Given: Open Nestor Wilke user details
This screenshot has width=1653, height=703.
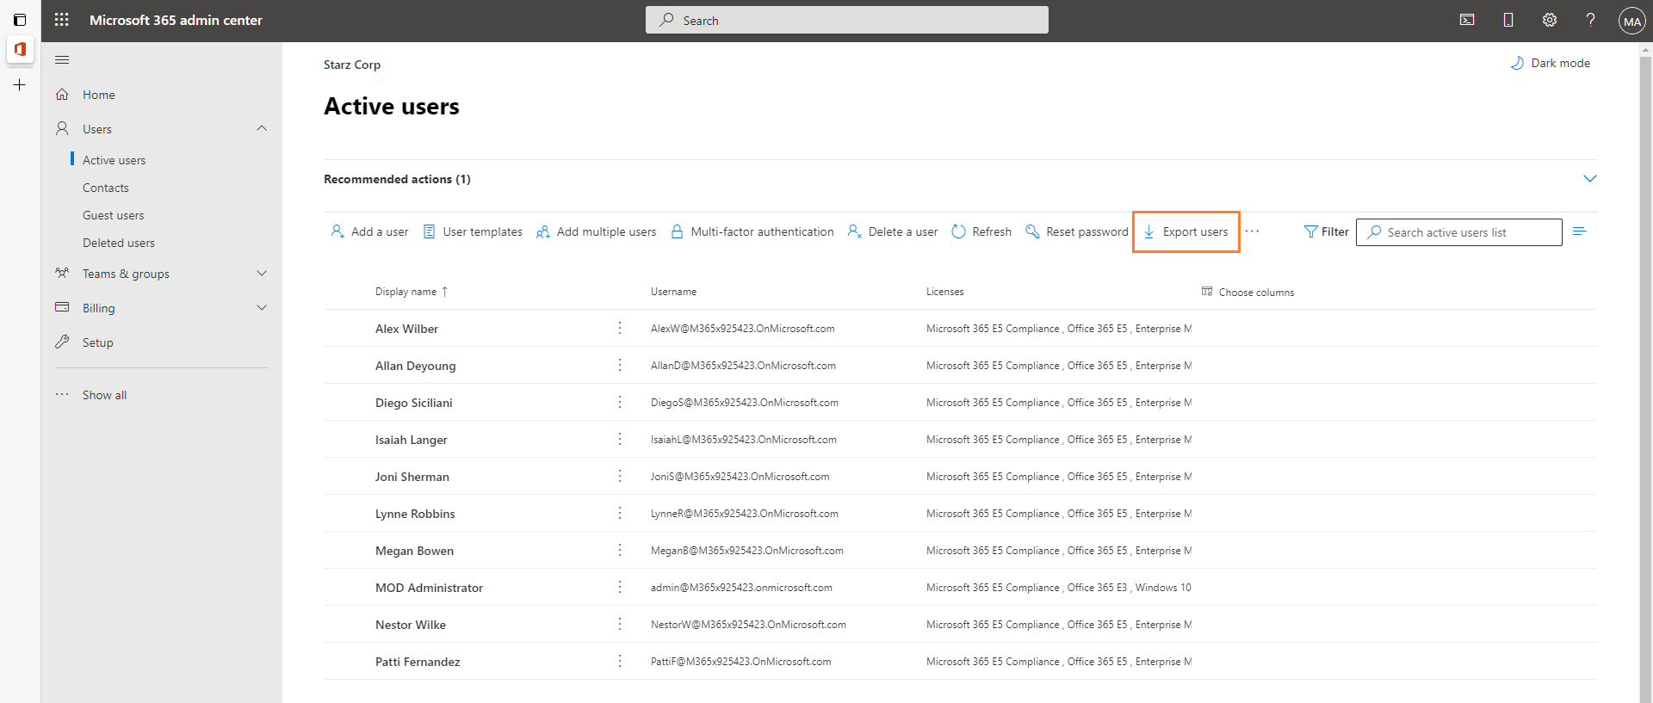Looking at the screenshot, I should 411,625.
